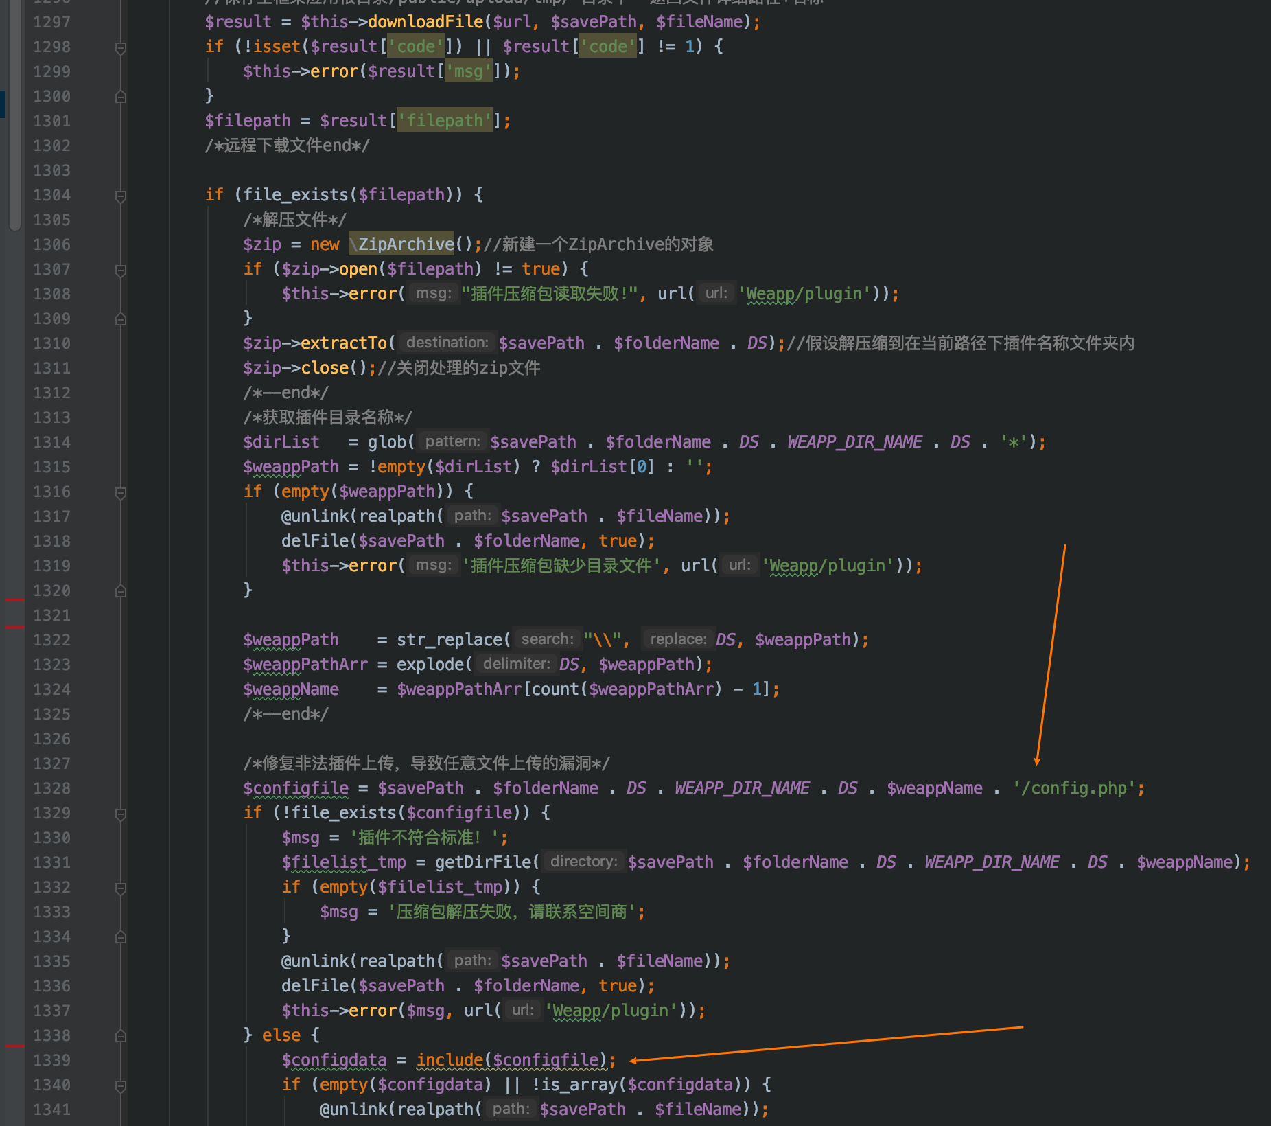1271x1126 pixels.
Task: Click fold end marker on line 1320
Action: click(x=121, y=591)
